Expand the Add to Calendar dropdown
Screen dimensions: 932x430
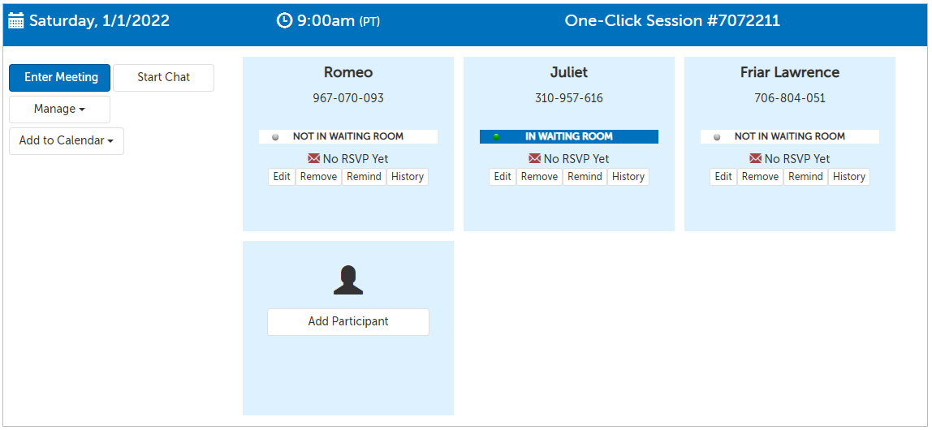(66, 141)
